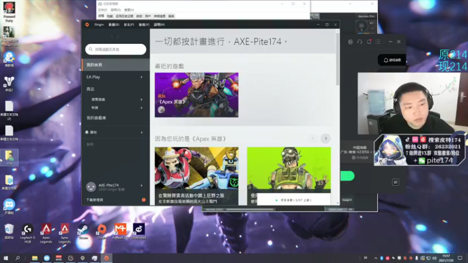
Task: Open the list menu icon in accelerator window
Action: pyautogui.click(x=378, y=41)
